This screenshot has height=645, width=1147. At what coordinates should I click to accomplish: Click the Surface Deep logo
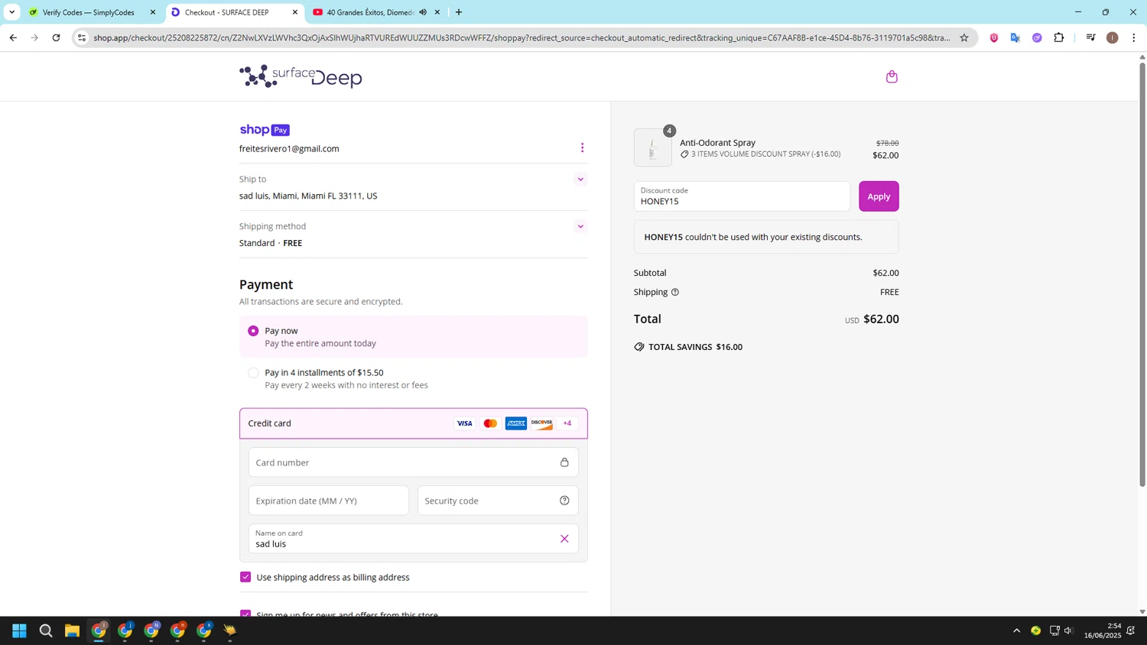[301, 76]
